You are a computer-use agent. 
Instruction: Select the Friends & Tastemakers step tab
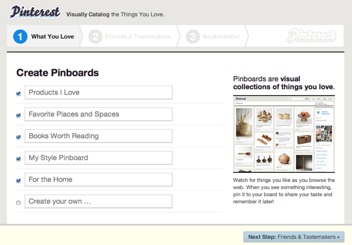[130, 36]
